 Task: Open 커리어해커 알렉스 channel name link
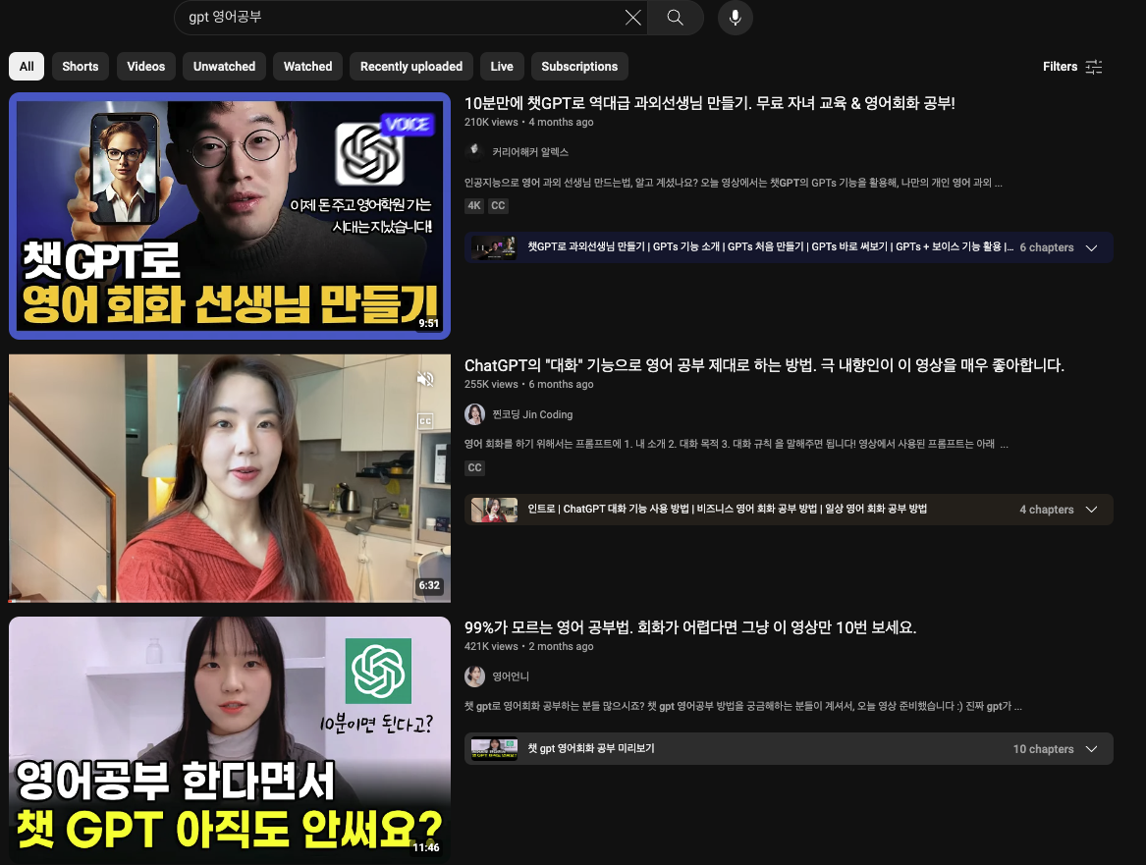[x=530, y=152]
